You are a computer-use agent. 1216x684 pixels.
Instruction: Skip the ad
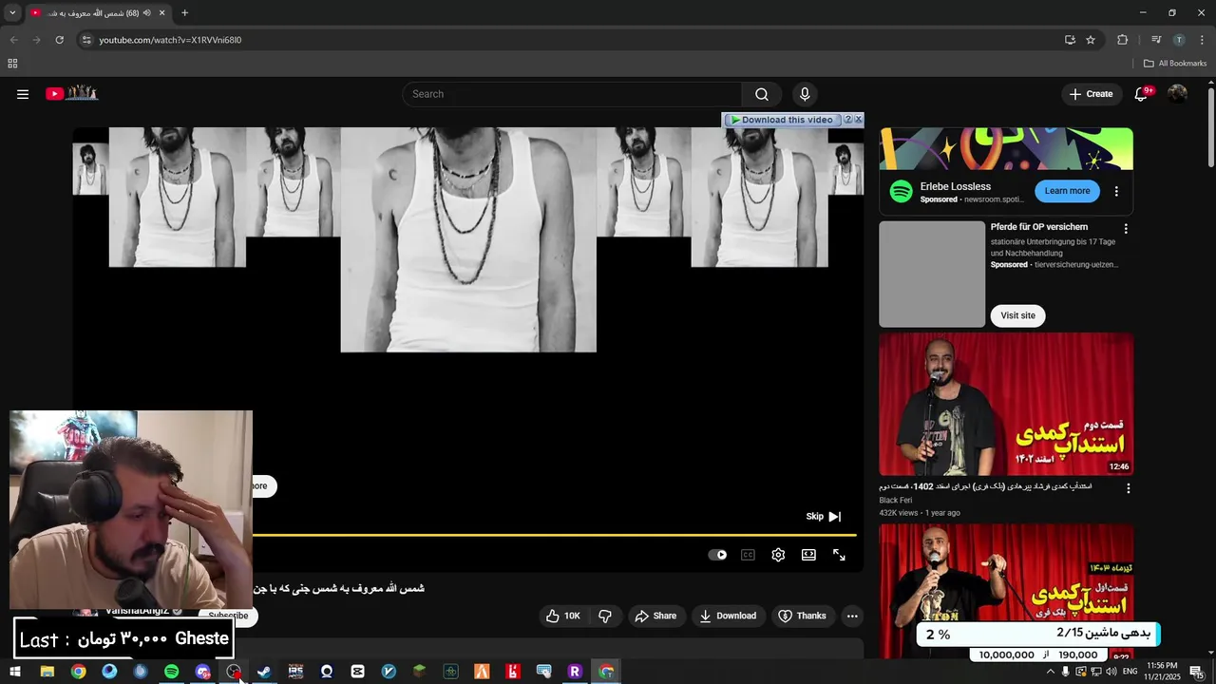pos(824,516)
